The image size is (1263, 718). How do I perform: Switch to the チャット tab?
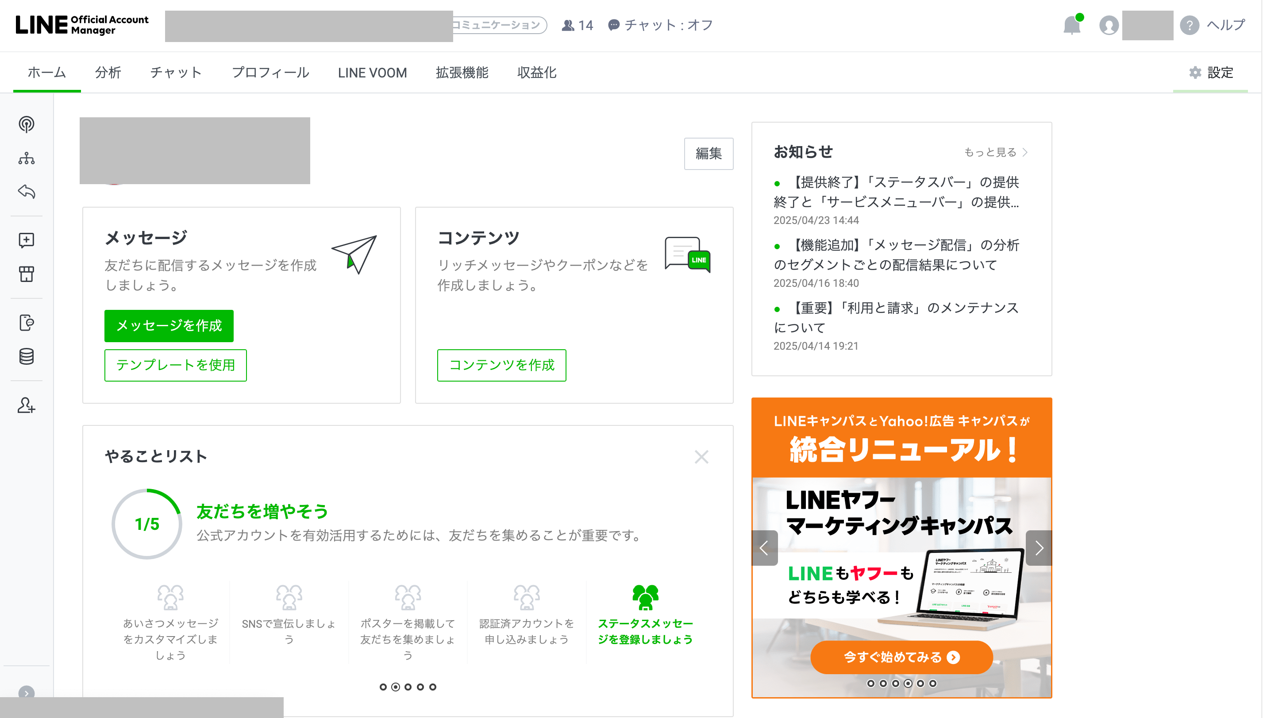click(x=176, y=73)
